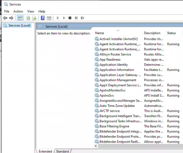Click gear icon beside Application Management
Screen dimensions: 183x153
[97, 80]
